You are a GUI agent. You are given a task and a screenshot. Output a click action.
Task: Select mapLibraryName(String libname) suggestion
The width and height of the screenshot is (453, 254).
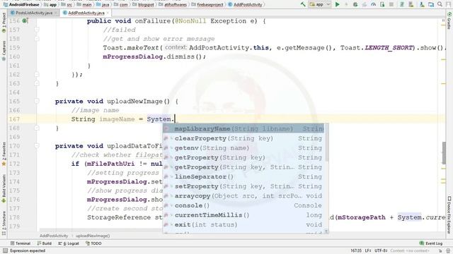click(x=243, y=128)
